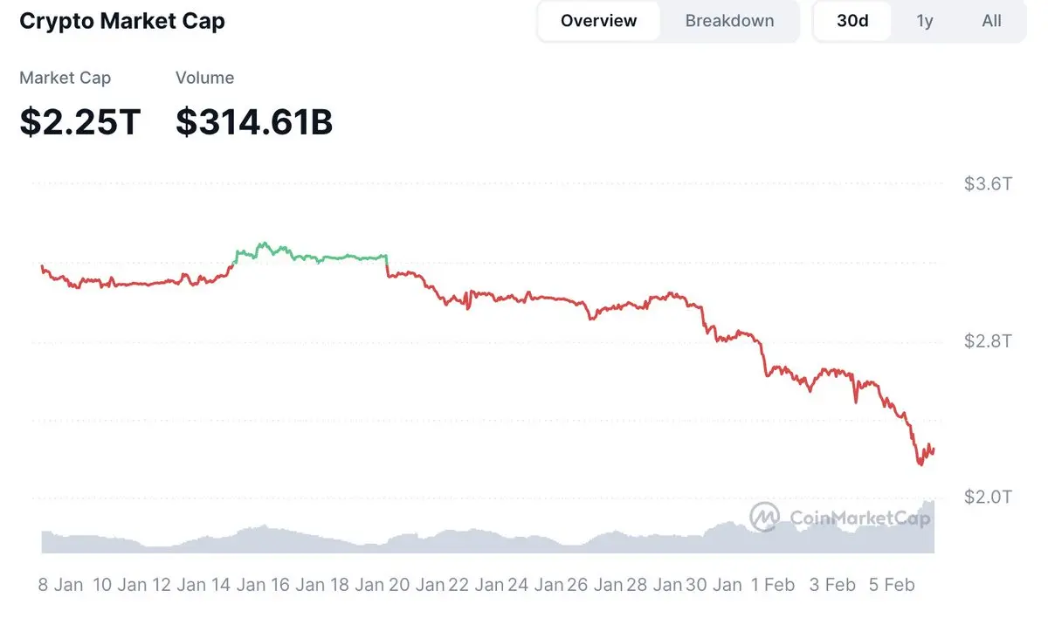Image resolution: width=1048 pixels, height=618 pixels.
Task: Select the 30d time range
Action: point(852,21)
